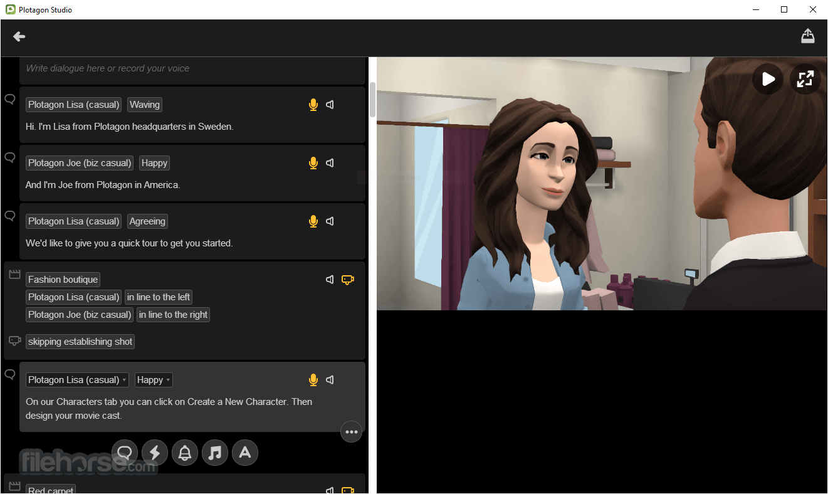828x494 pixels.
Task: Click the speech bubble icon beside 'Hi. I'm Lisa' row
Action: [x=10, y=99]
